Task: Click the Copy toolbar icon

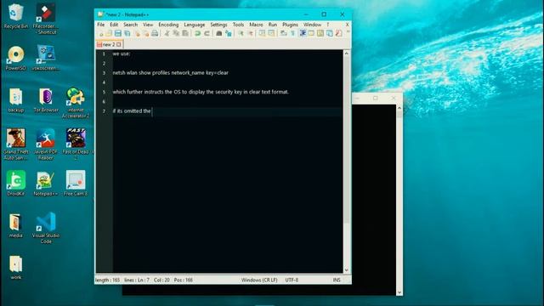Action: tap(176, 33)
